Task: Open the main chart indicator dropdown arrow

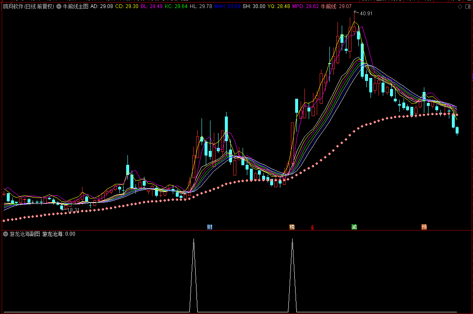Action: tap(59, 6)
